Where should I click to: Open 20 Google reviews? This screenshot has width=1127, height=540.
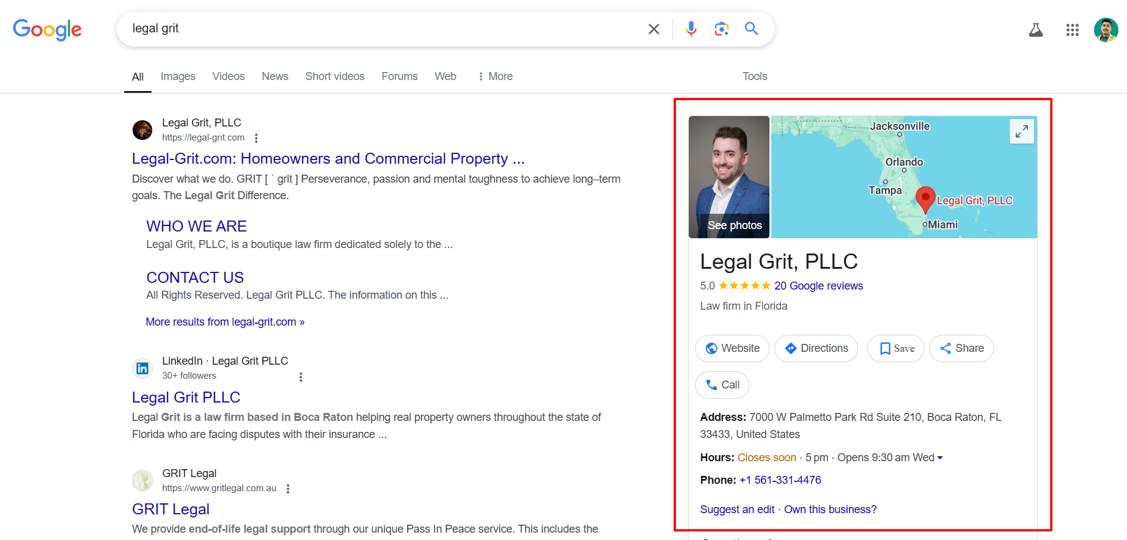[818, 286]
